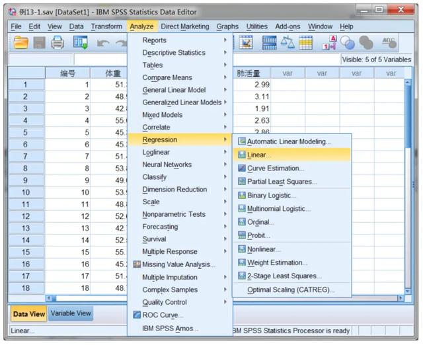
Task: Launch IBM SPSS Amos entry
Action: (180, 328)
